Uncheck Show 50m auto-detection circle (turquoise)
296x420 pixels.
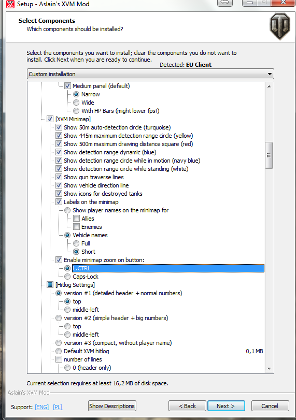(59, 127)
